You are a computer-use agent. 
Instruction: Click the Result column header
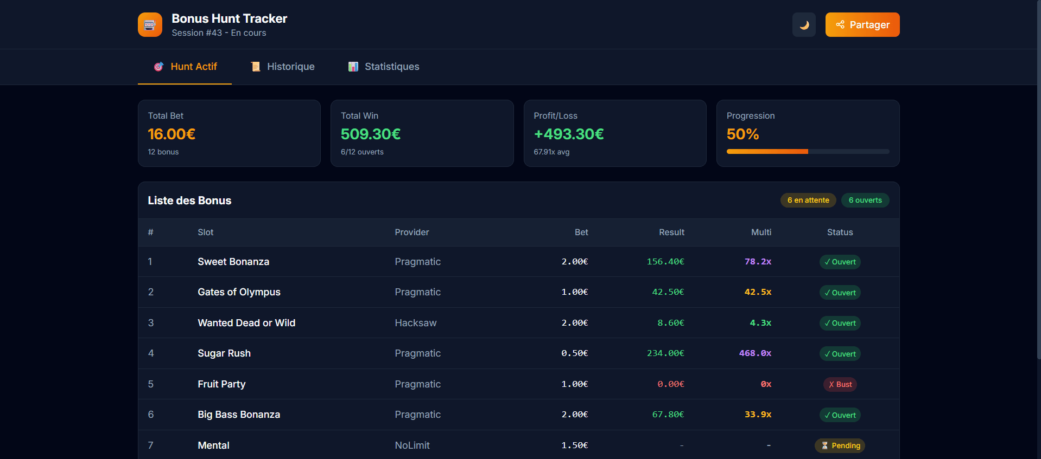671,232
